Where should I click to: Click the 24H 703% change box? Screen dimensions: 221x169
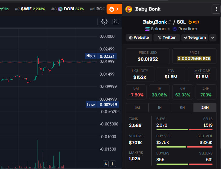[206, 92]
